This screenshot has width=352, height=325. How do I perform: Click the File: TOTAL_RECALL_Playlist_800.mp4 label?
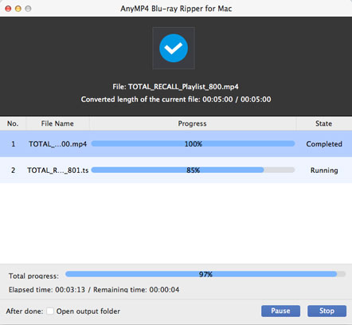click(x=175, y=87)
